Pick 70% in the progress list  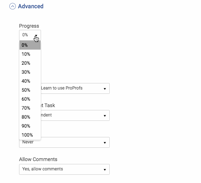tap(30, 108)
